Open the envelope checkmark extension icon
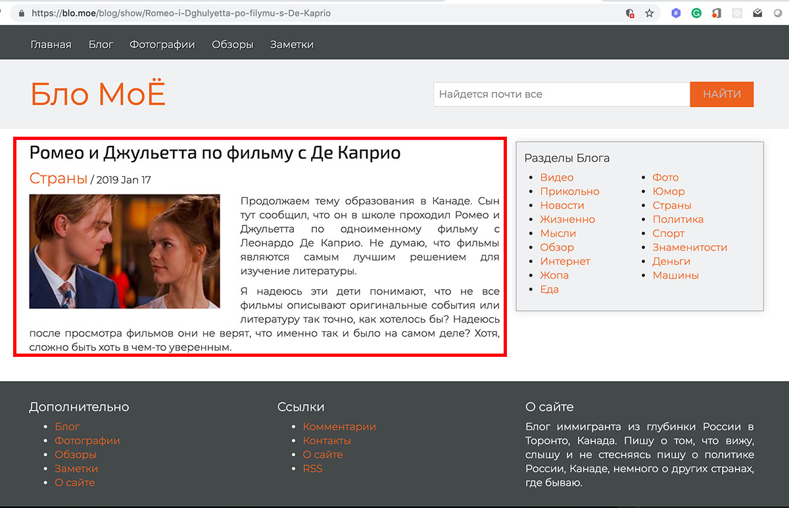Screen dimensions: 789x508 pyautogui.click(x=758, y=13)
